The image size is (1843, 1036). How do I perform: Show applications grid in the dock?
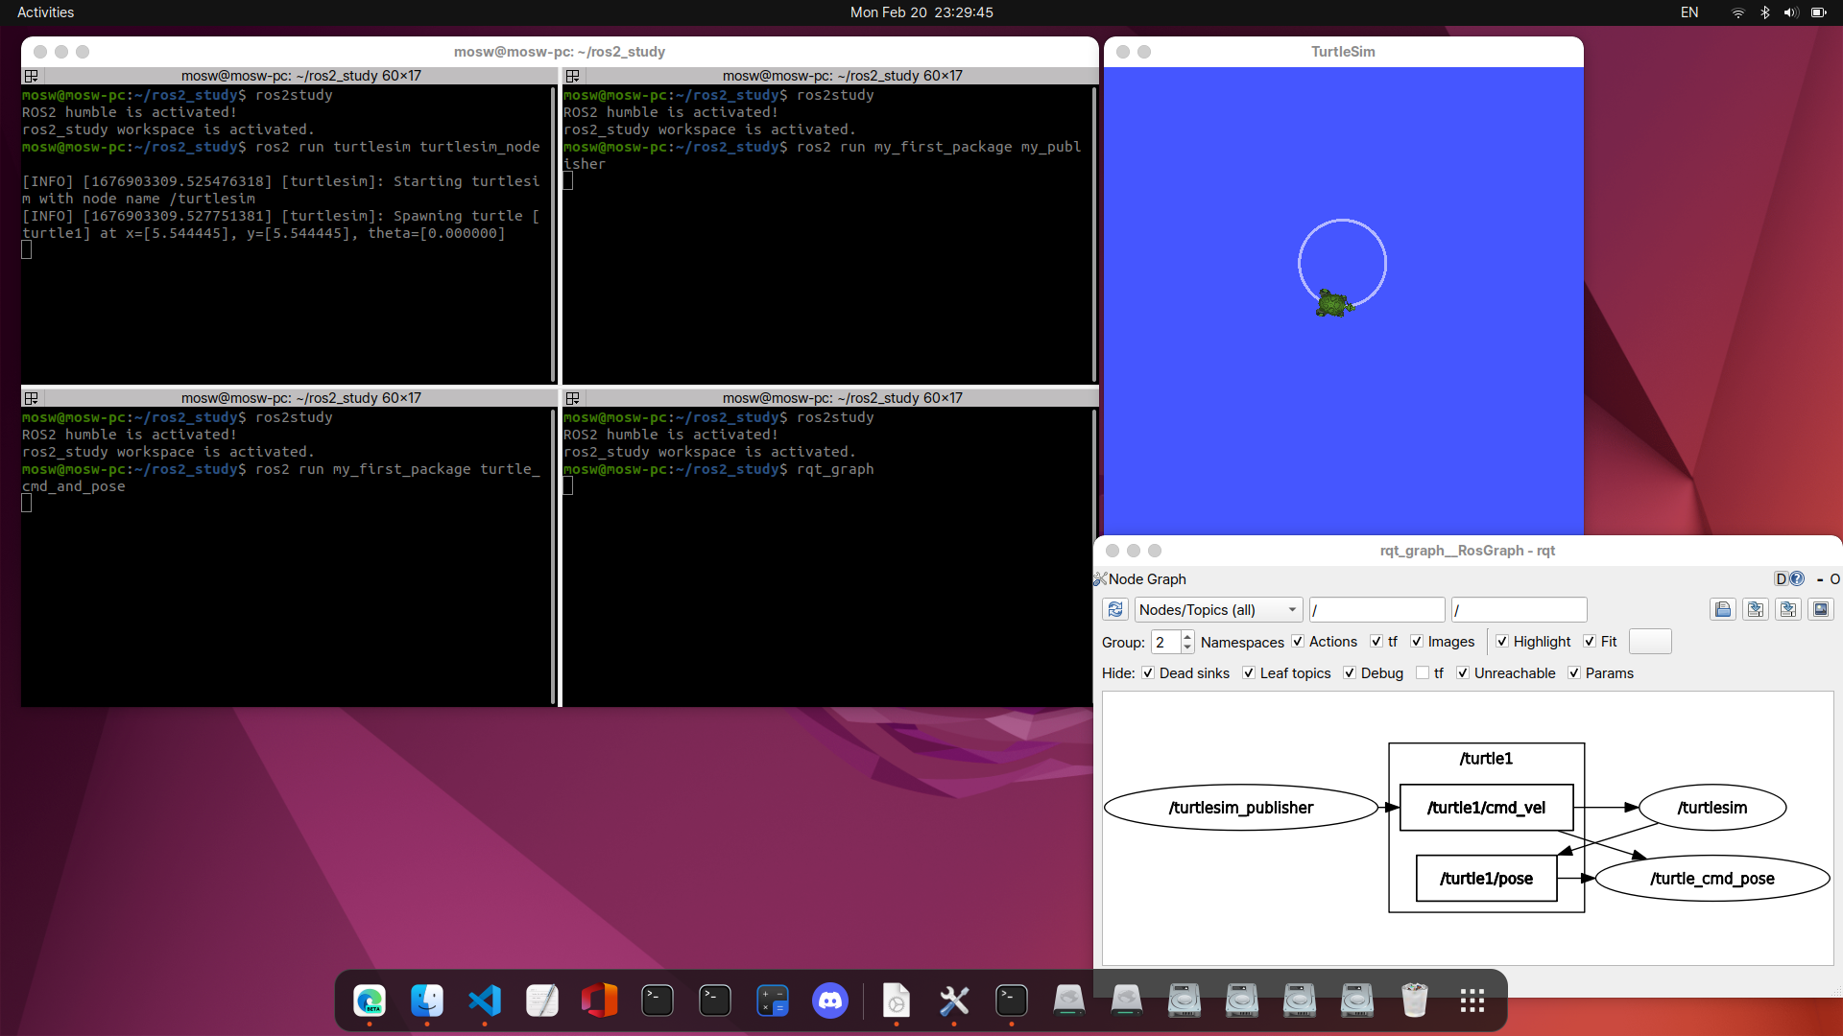pos(1472,1001)
